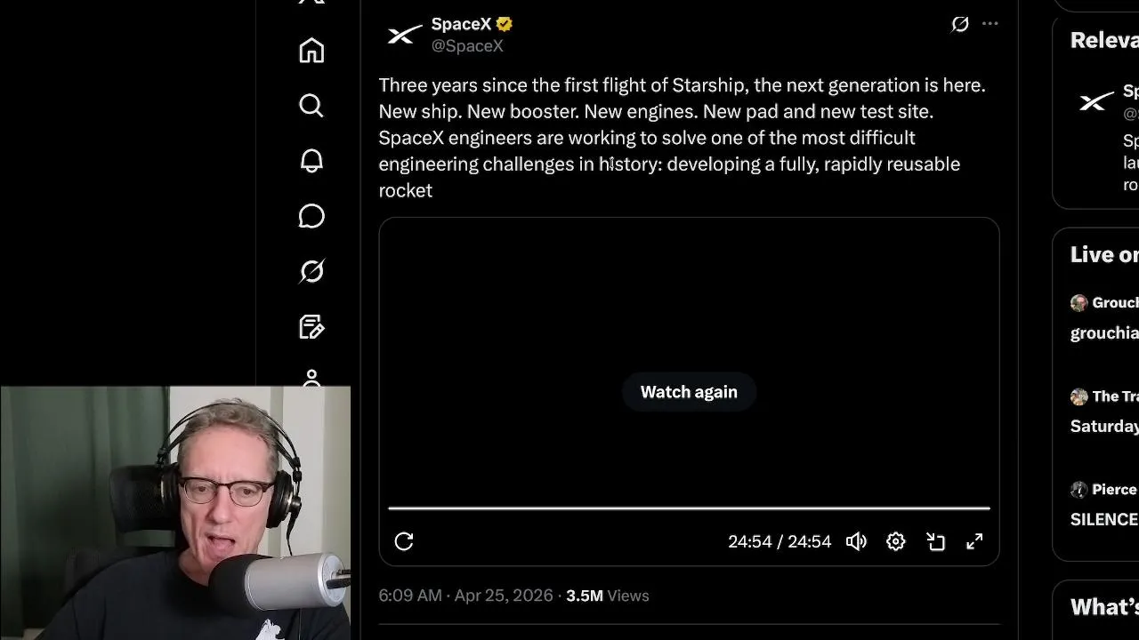Open the 3.5M Views count

point(607,596)
